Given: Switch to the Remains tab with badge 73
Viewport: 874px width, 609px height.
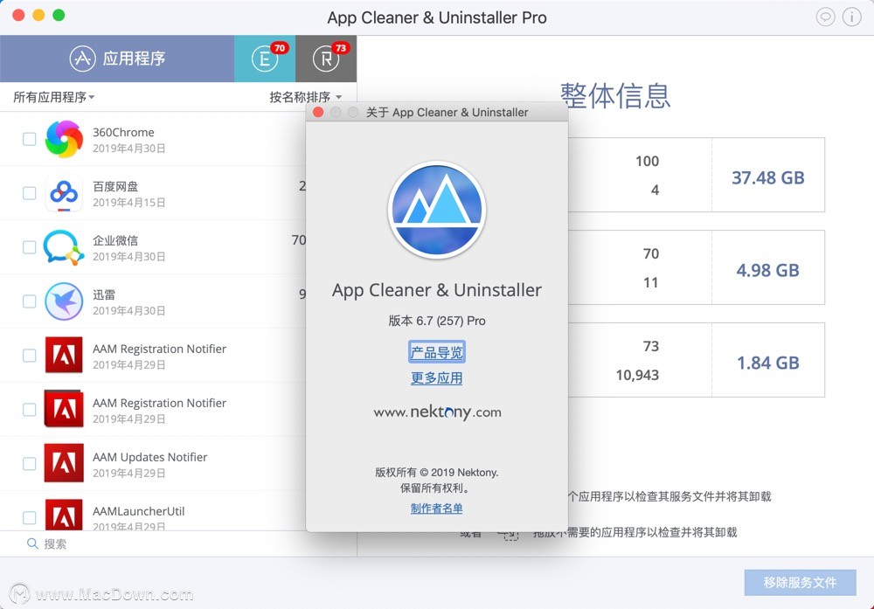Looking at the screenshot, I should coord(326,59).
